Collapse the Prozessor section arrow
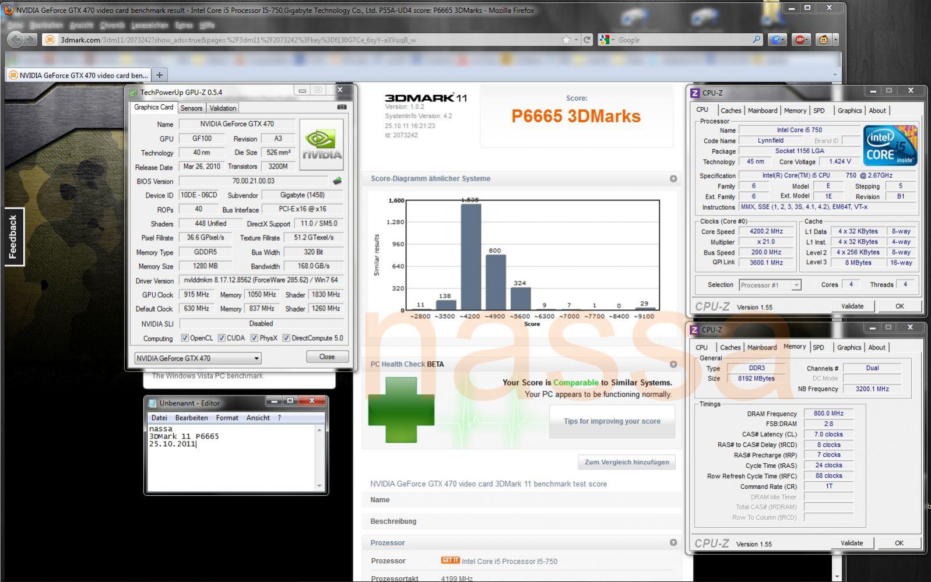Viewport: 931px width, 582px height. (x=673, y=542)
